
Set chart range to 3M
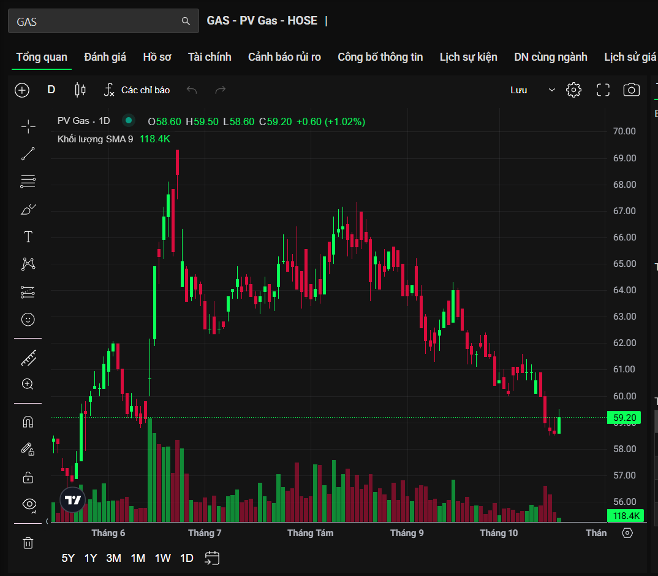[113, 558]
